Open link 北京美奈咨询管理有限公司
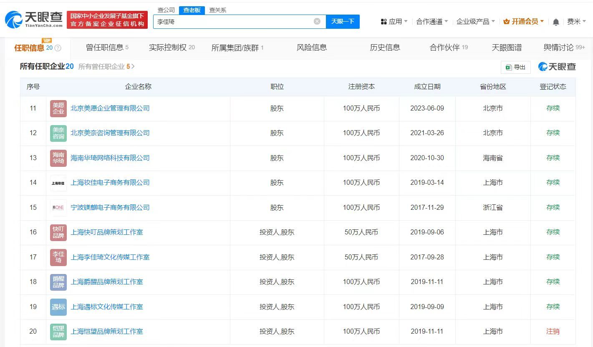Screen dimensions: 593x347 pos(110,133)
